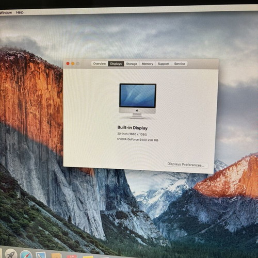This screenshot has width=258, height=258.
Task: Select the Displays tab
Action: point(116,64)
